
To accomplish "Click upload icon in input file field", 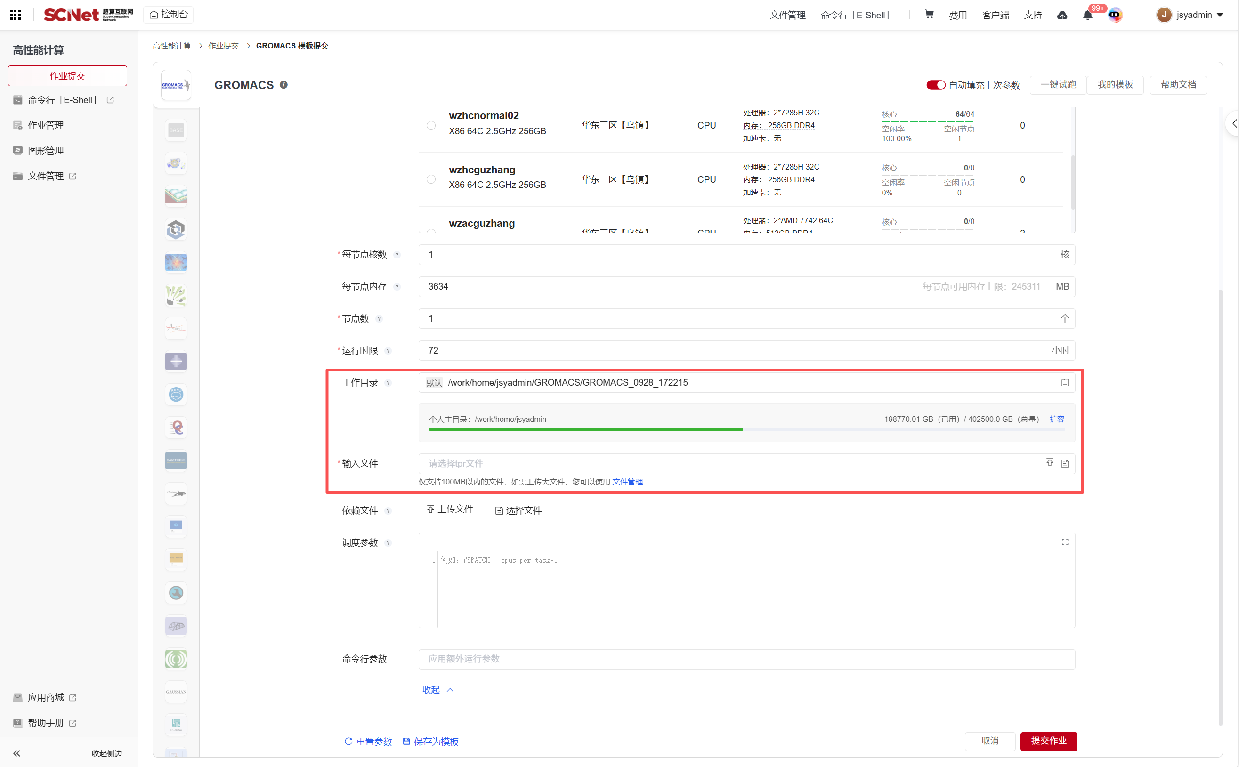I will (x=1049, y=463).
